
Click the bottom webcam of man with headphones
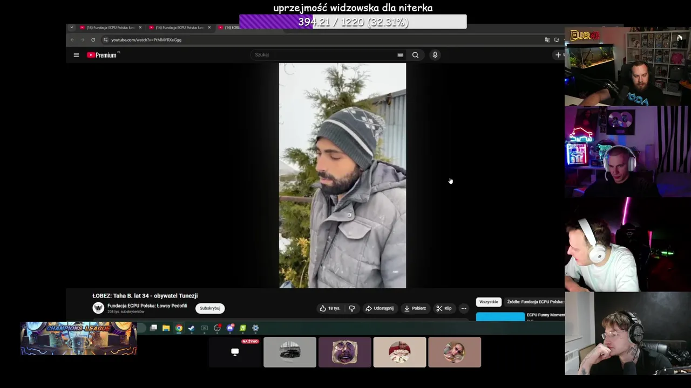click(628, 334)
